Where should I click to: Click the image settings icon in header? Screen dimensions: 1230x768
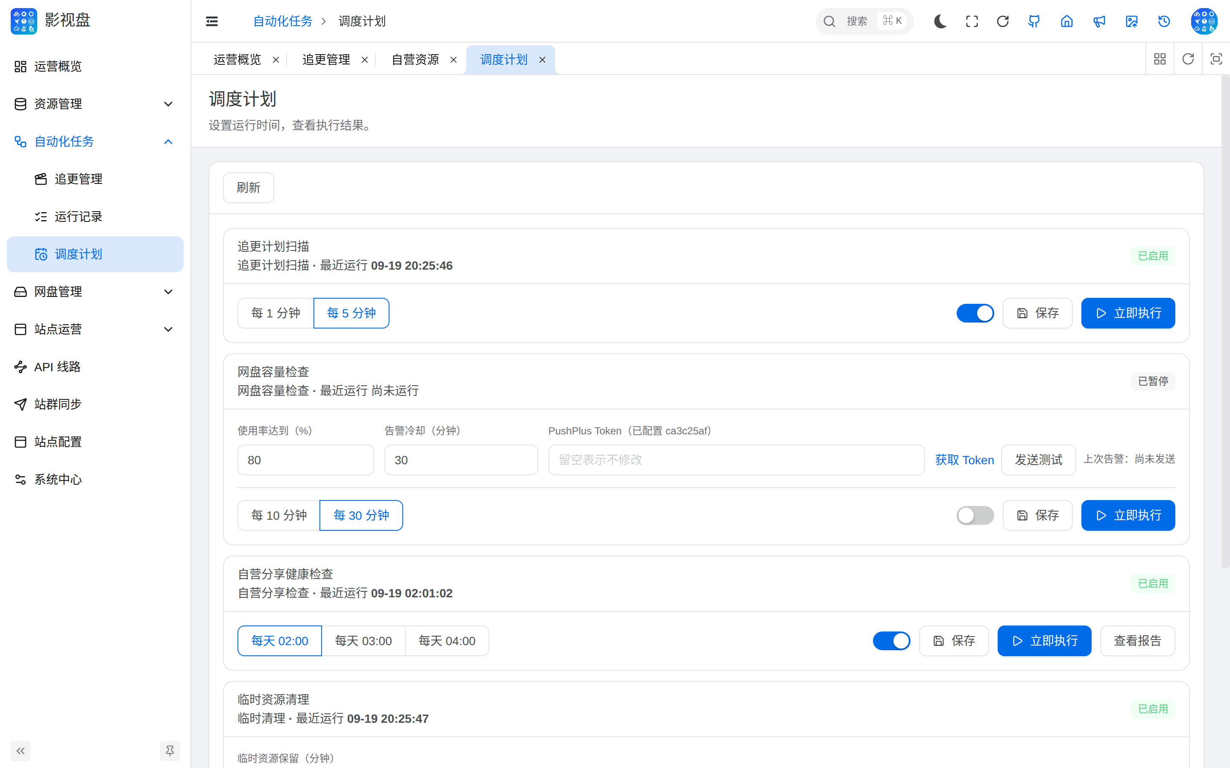tap(1131, 21)
